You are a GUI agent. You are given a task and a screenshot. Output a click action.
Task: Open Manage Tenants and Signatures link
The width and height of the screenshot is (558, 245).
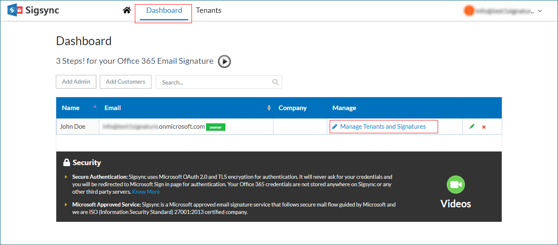pos(383,127)
